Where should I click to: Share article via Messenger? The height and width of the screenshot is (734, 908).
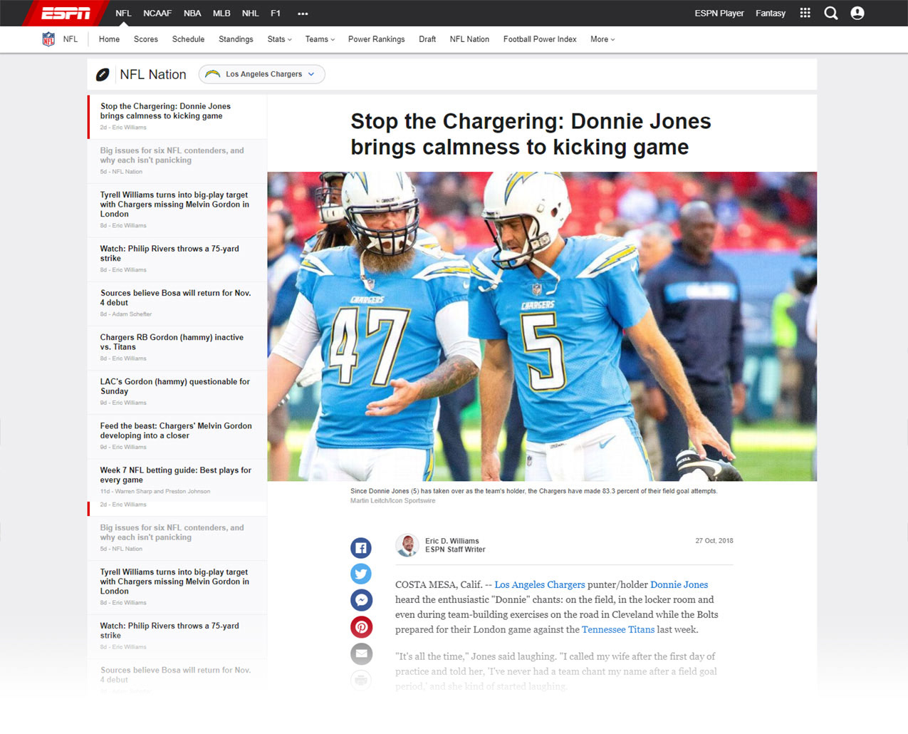pos(361,600)
